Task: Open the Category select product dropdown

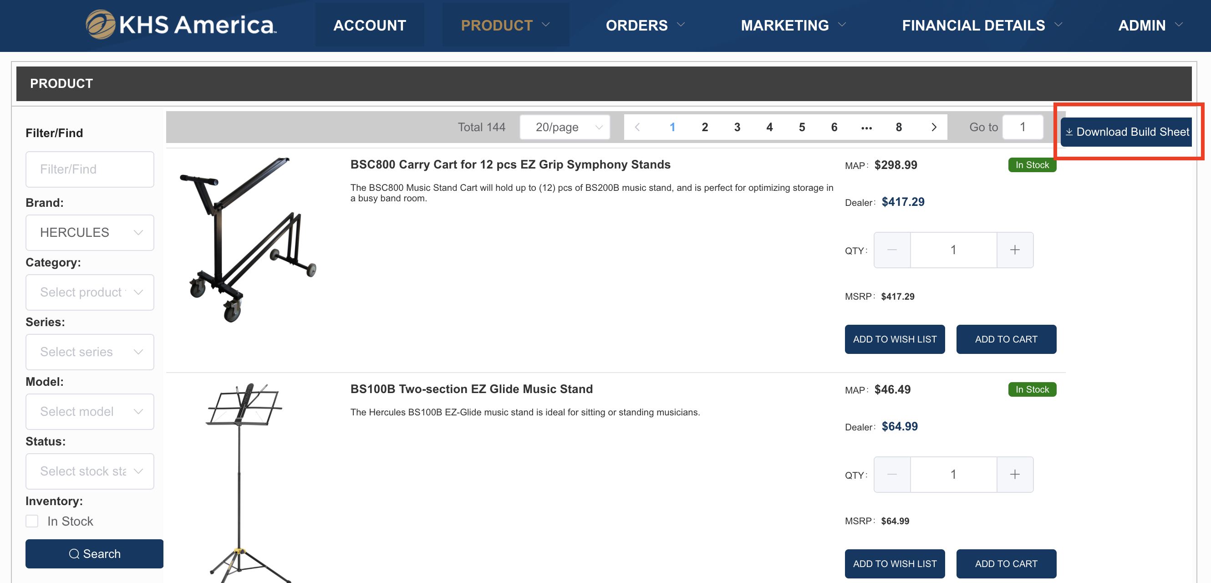Action: tap(90, 292)
